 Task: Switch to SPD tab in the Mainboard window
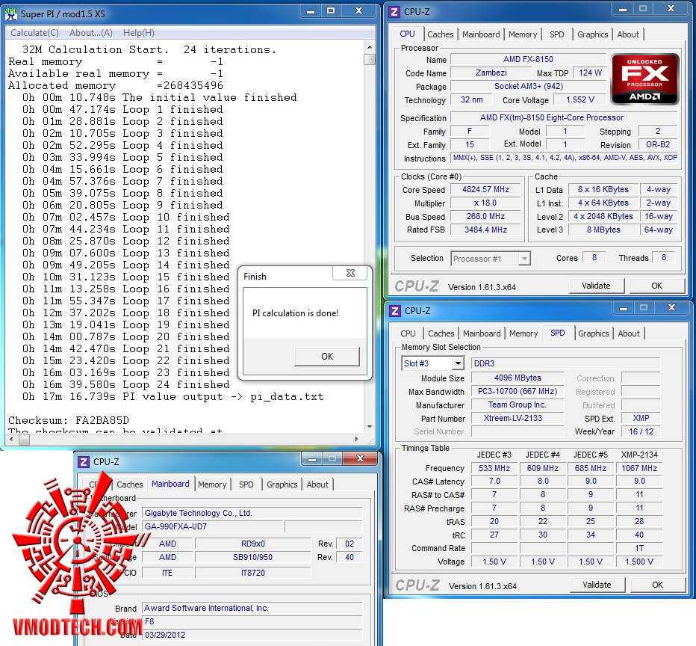point(246,485)
